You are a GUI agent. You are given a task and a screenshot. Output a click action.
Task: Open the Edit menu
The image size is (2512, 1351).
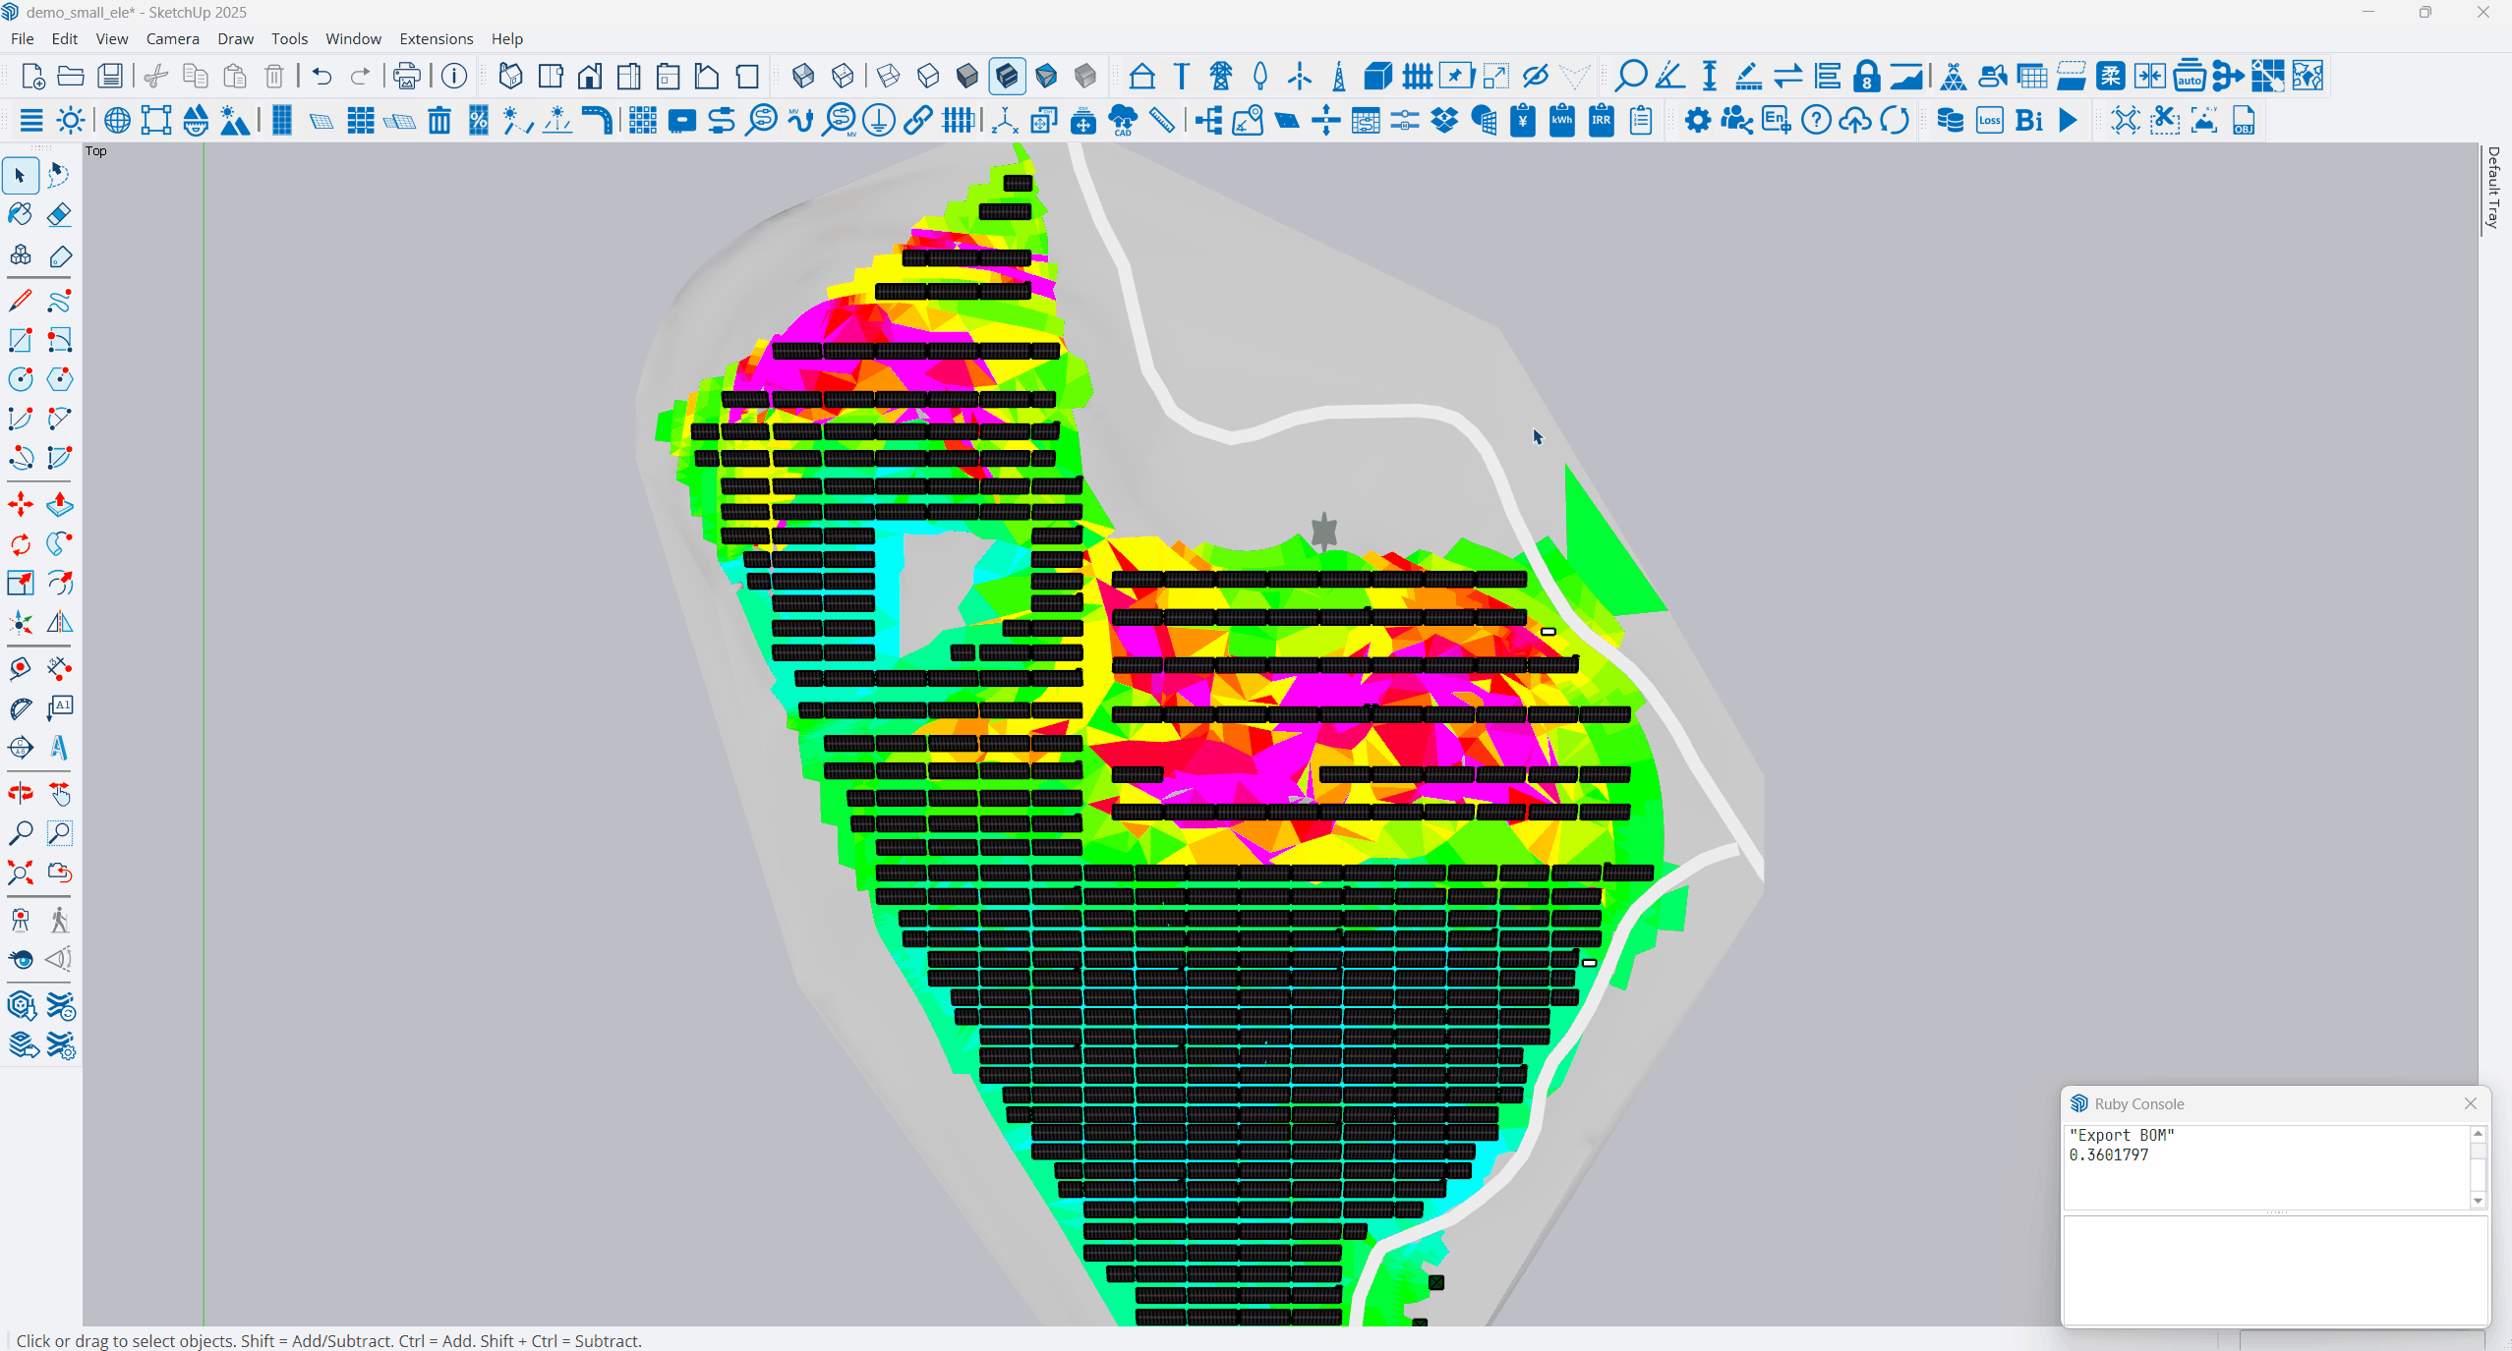(65, 38)
